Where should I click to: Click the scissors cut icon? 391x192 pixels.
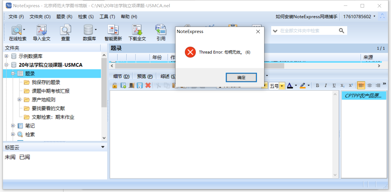158,85
